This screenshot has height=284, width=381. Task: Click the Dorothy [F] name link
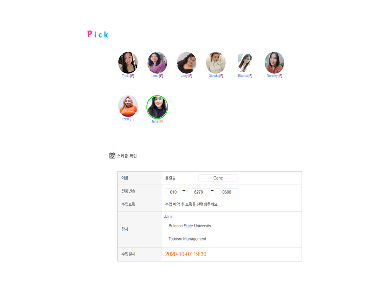click(274, 76)
